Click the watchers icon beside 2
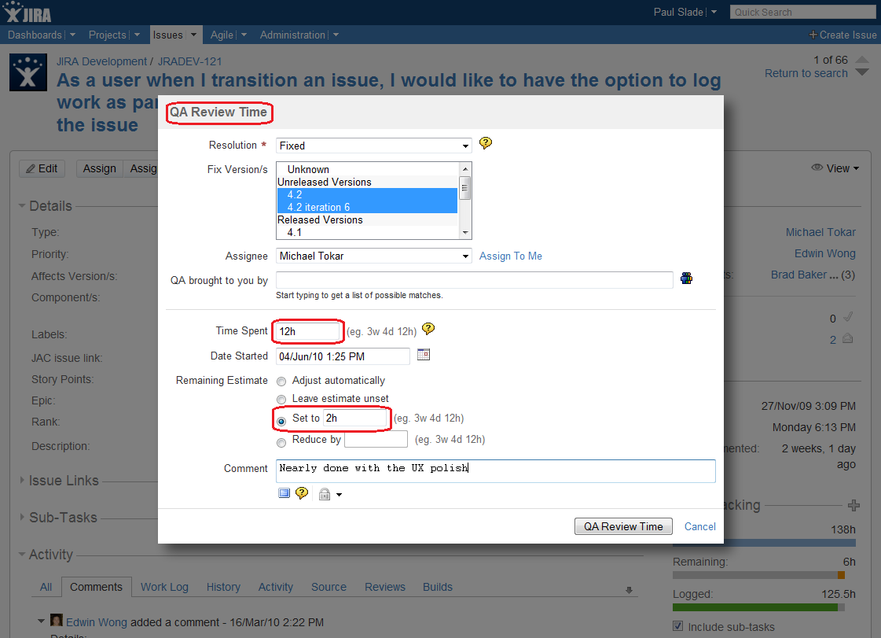 tap(848, 339)
